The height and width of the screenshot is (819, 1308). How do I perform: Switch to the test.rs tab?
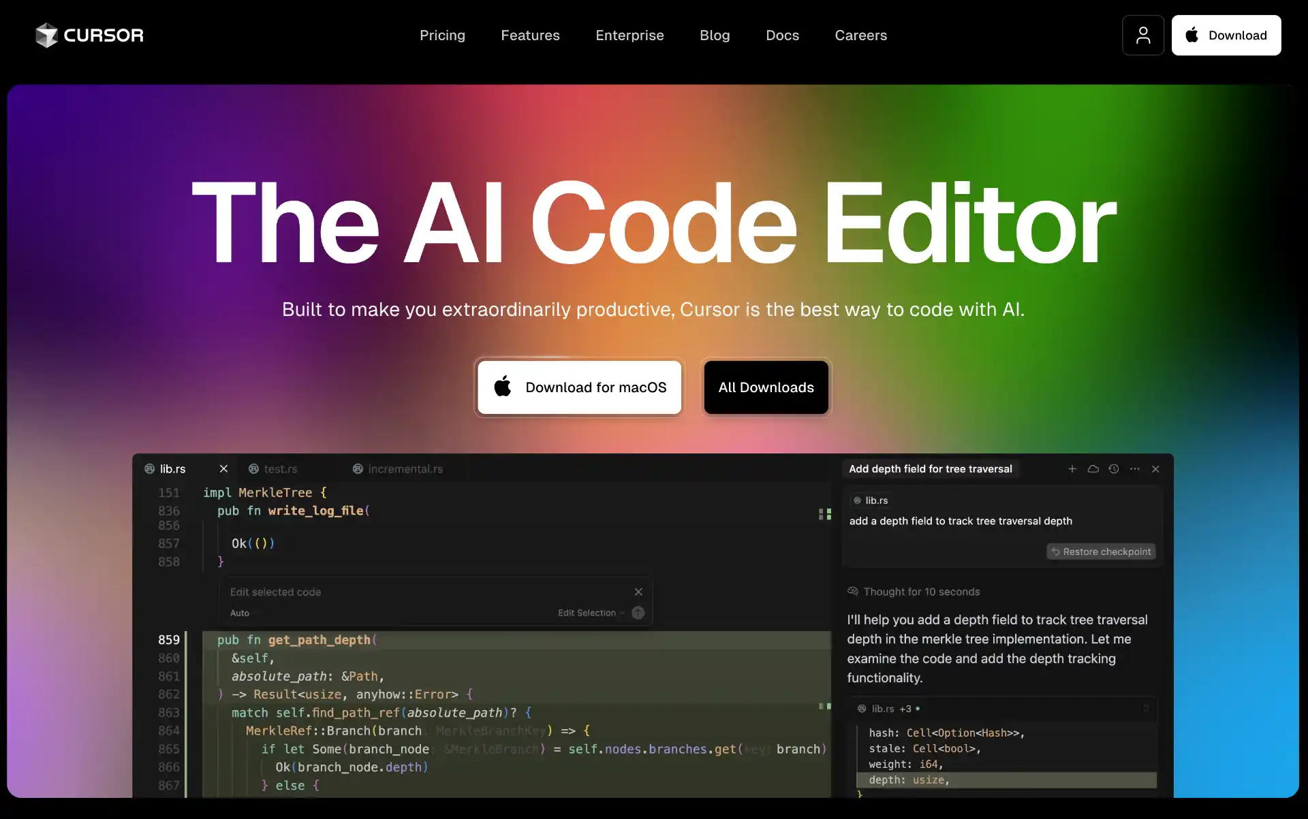pos(280,469)
